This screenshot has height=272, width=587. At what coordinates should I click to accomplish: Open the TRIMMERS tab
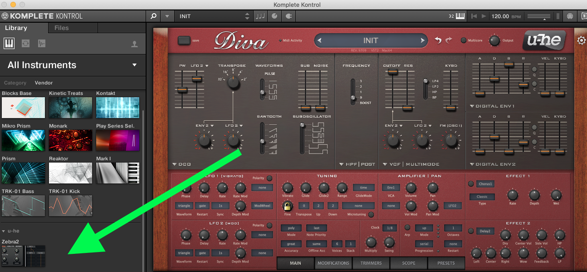click(x=371, y=263)
